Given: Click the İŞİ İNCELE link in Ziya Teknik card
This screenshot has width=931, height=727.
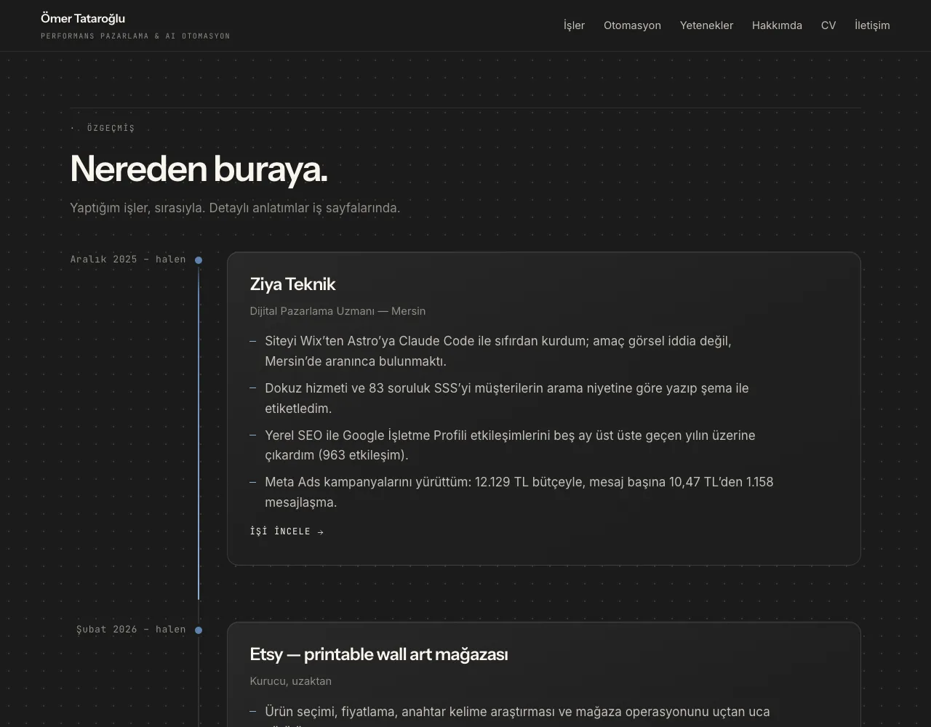Looking at the screenshot, I should coord(287,531).
